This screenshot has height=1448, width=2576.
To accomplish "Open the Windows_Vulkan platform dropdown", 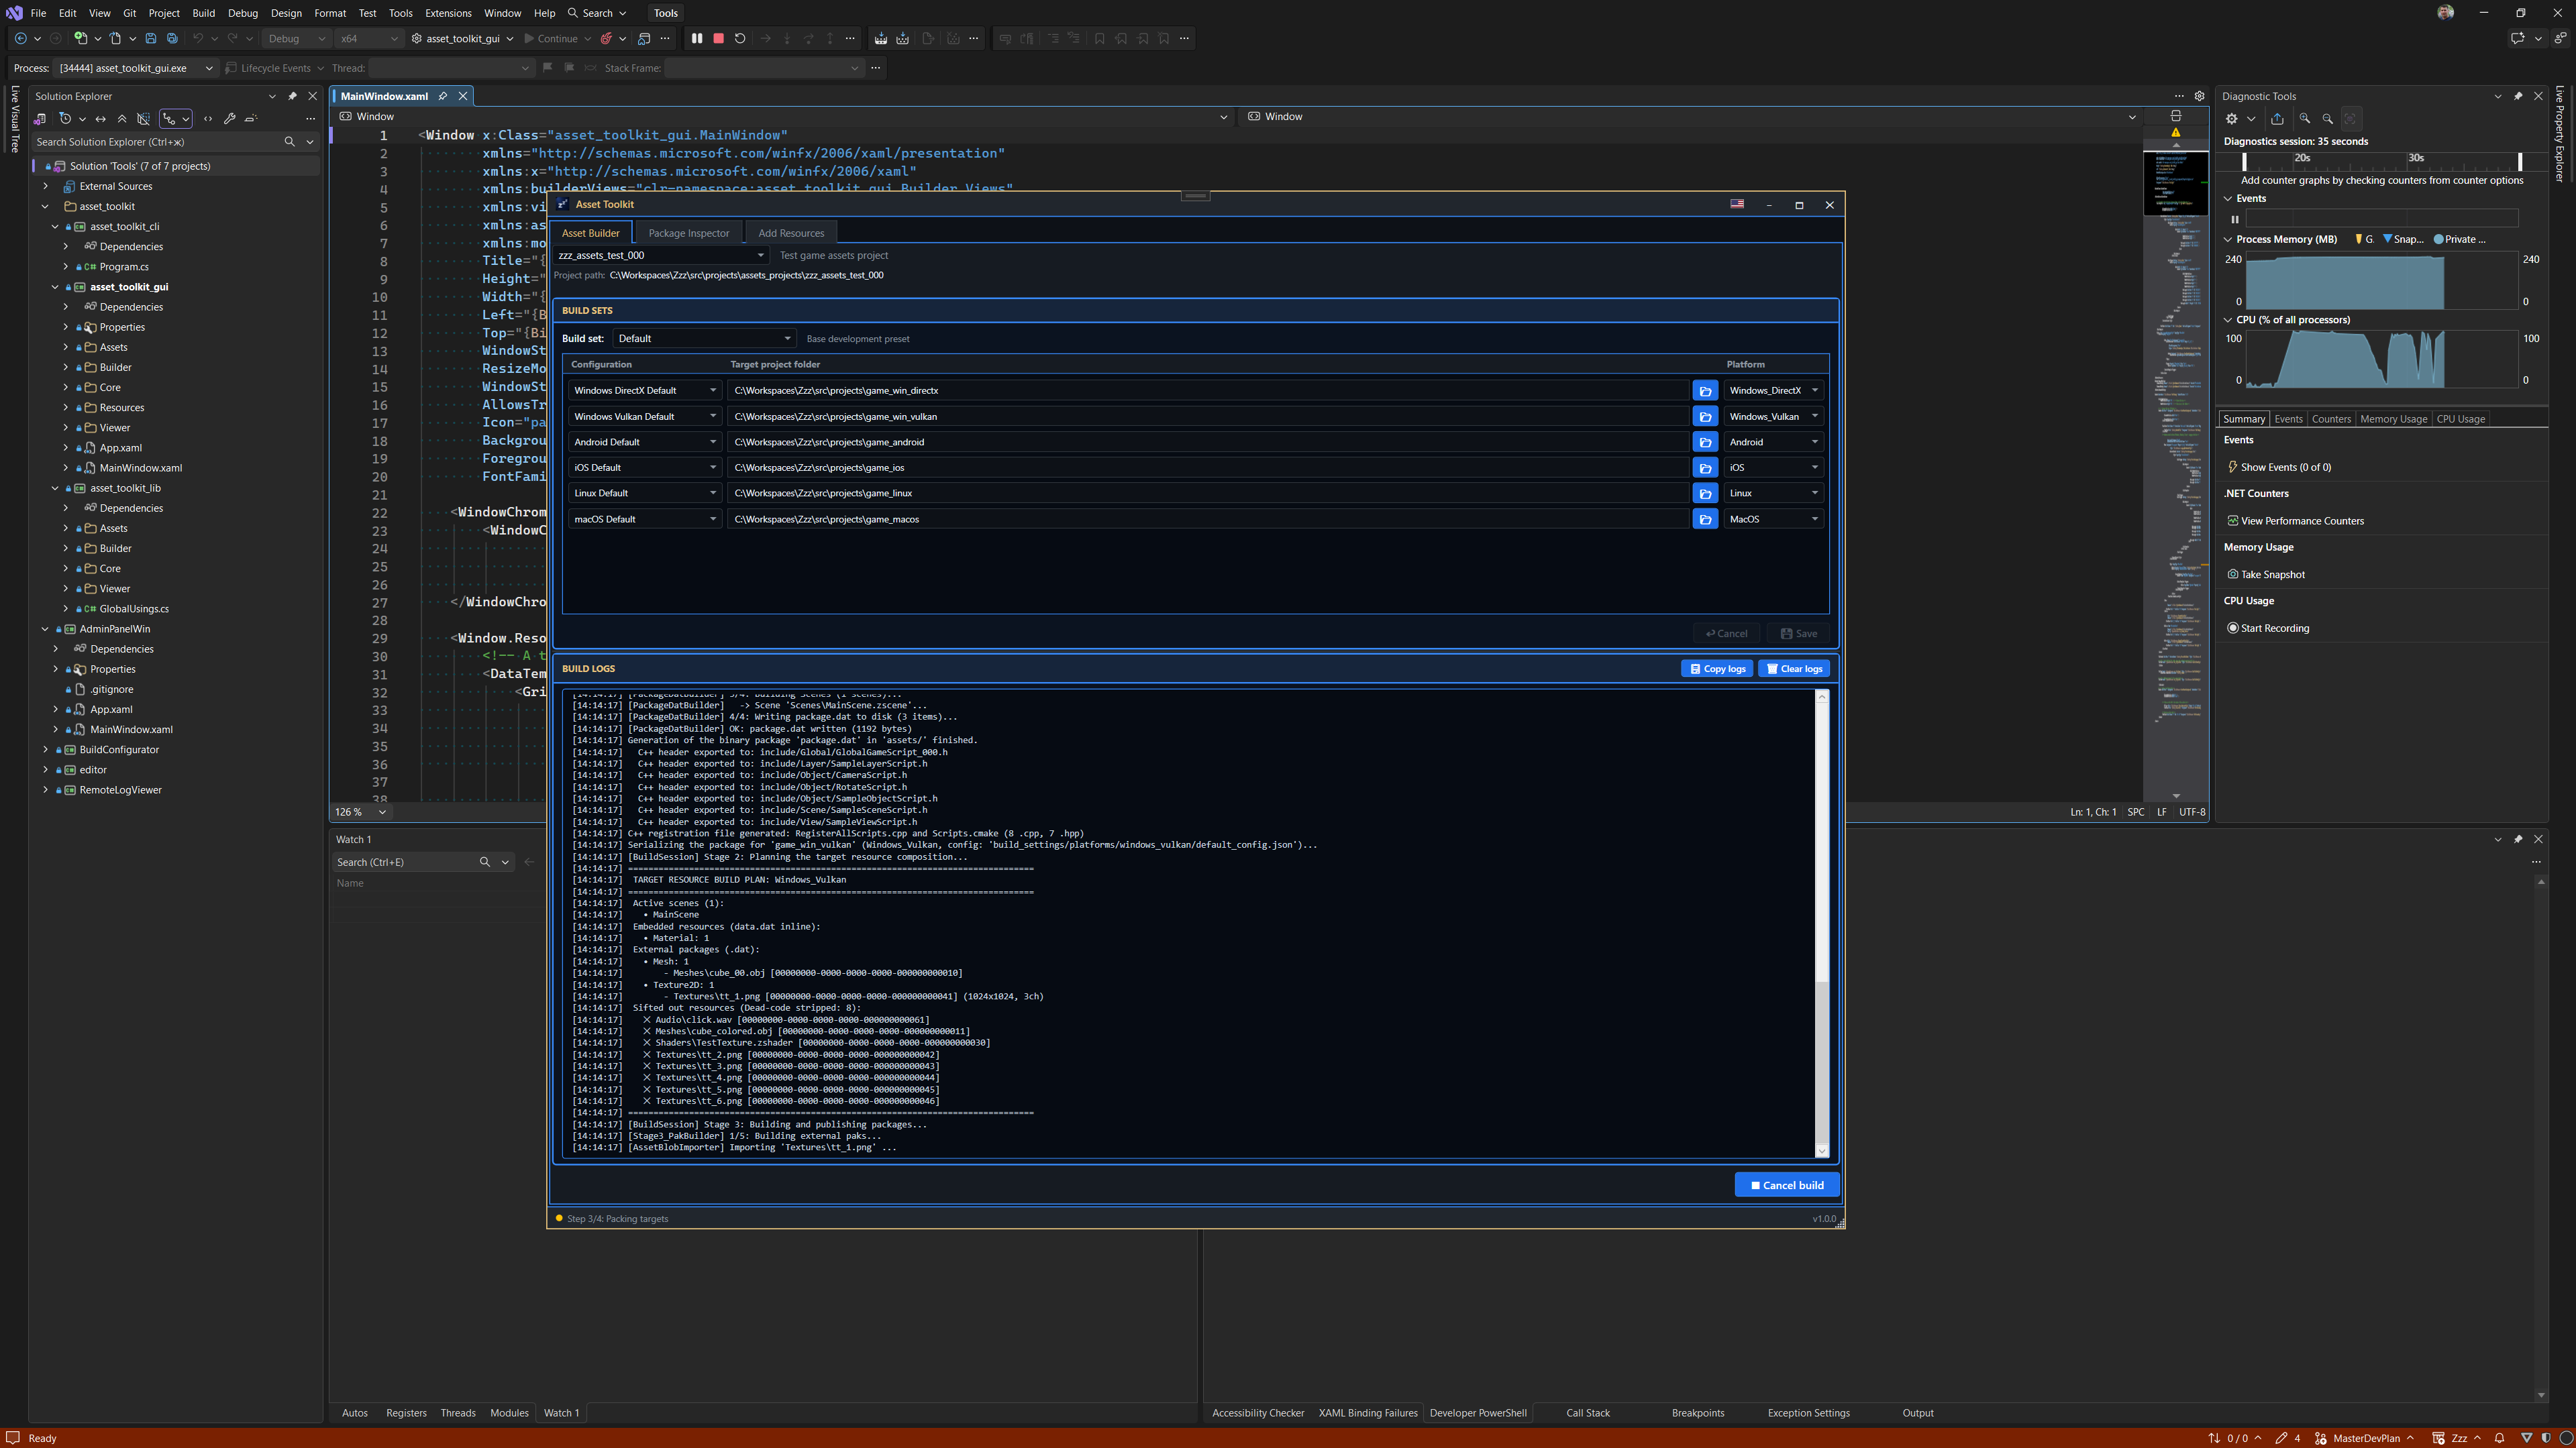I will pos(1773,416).
